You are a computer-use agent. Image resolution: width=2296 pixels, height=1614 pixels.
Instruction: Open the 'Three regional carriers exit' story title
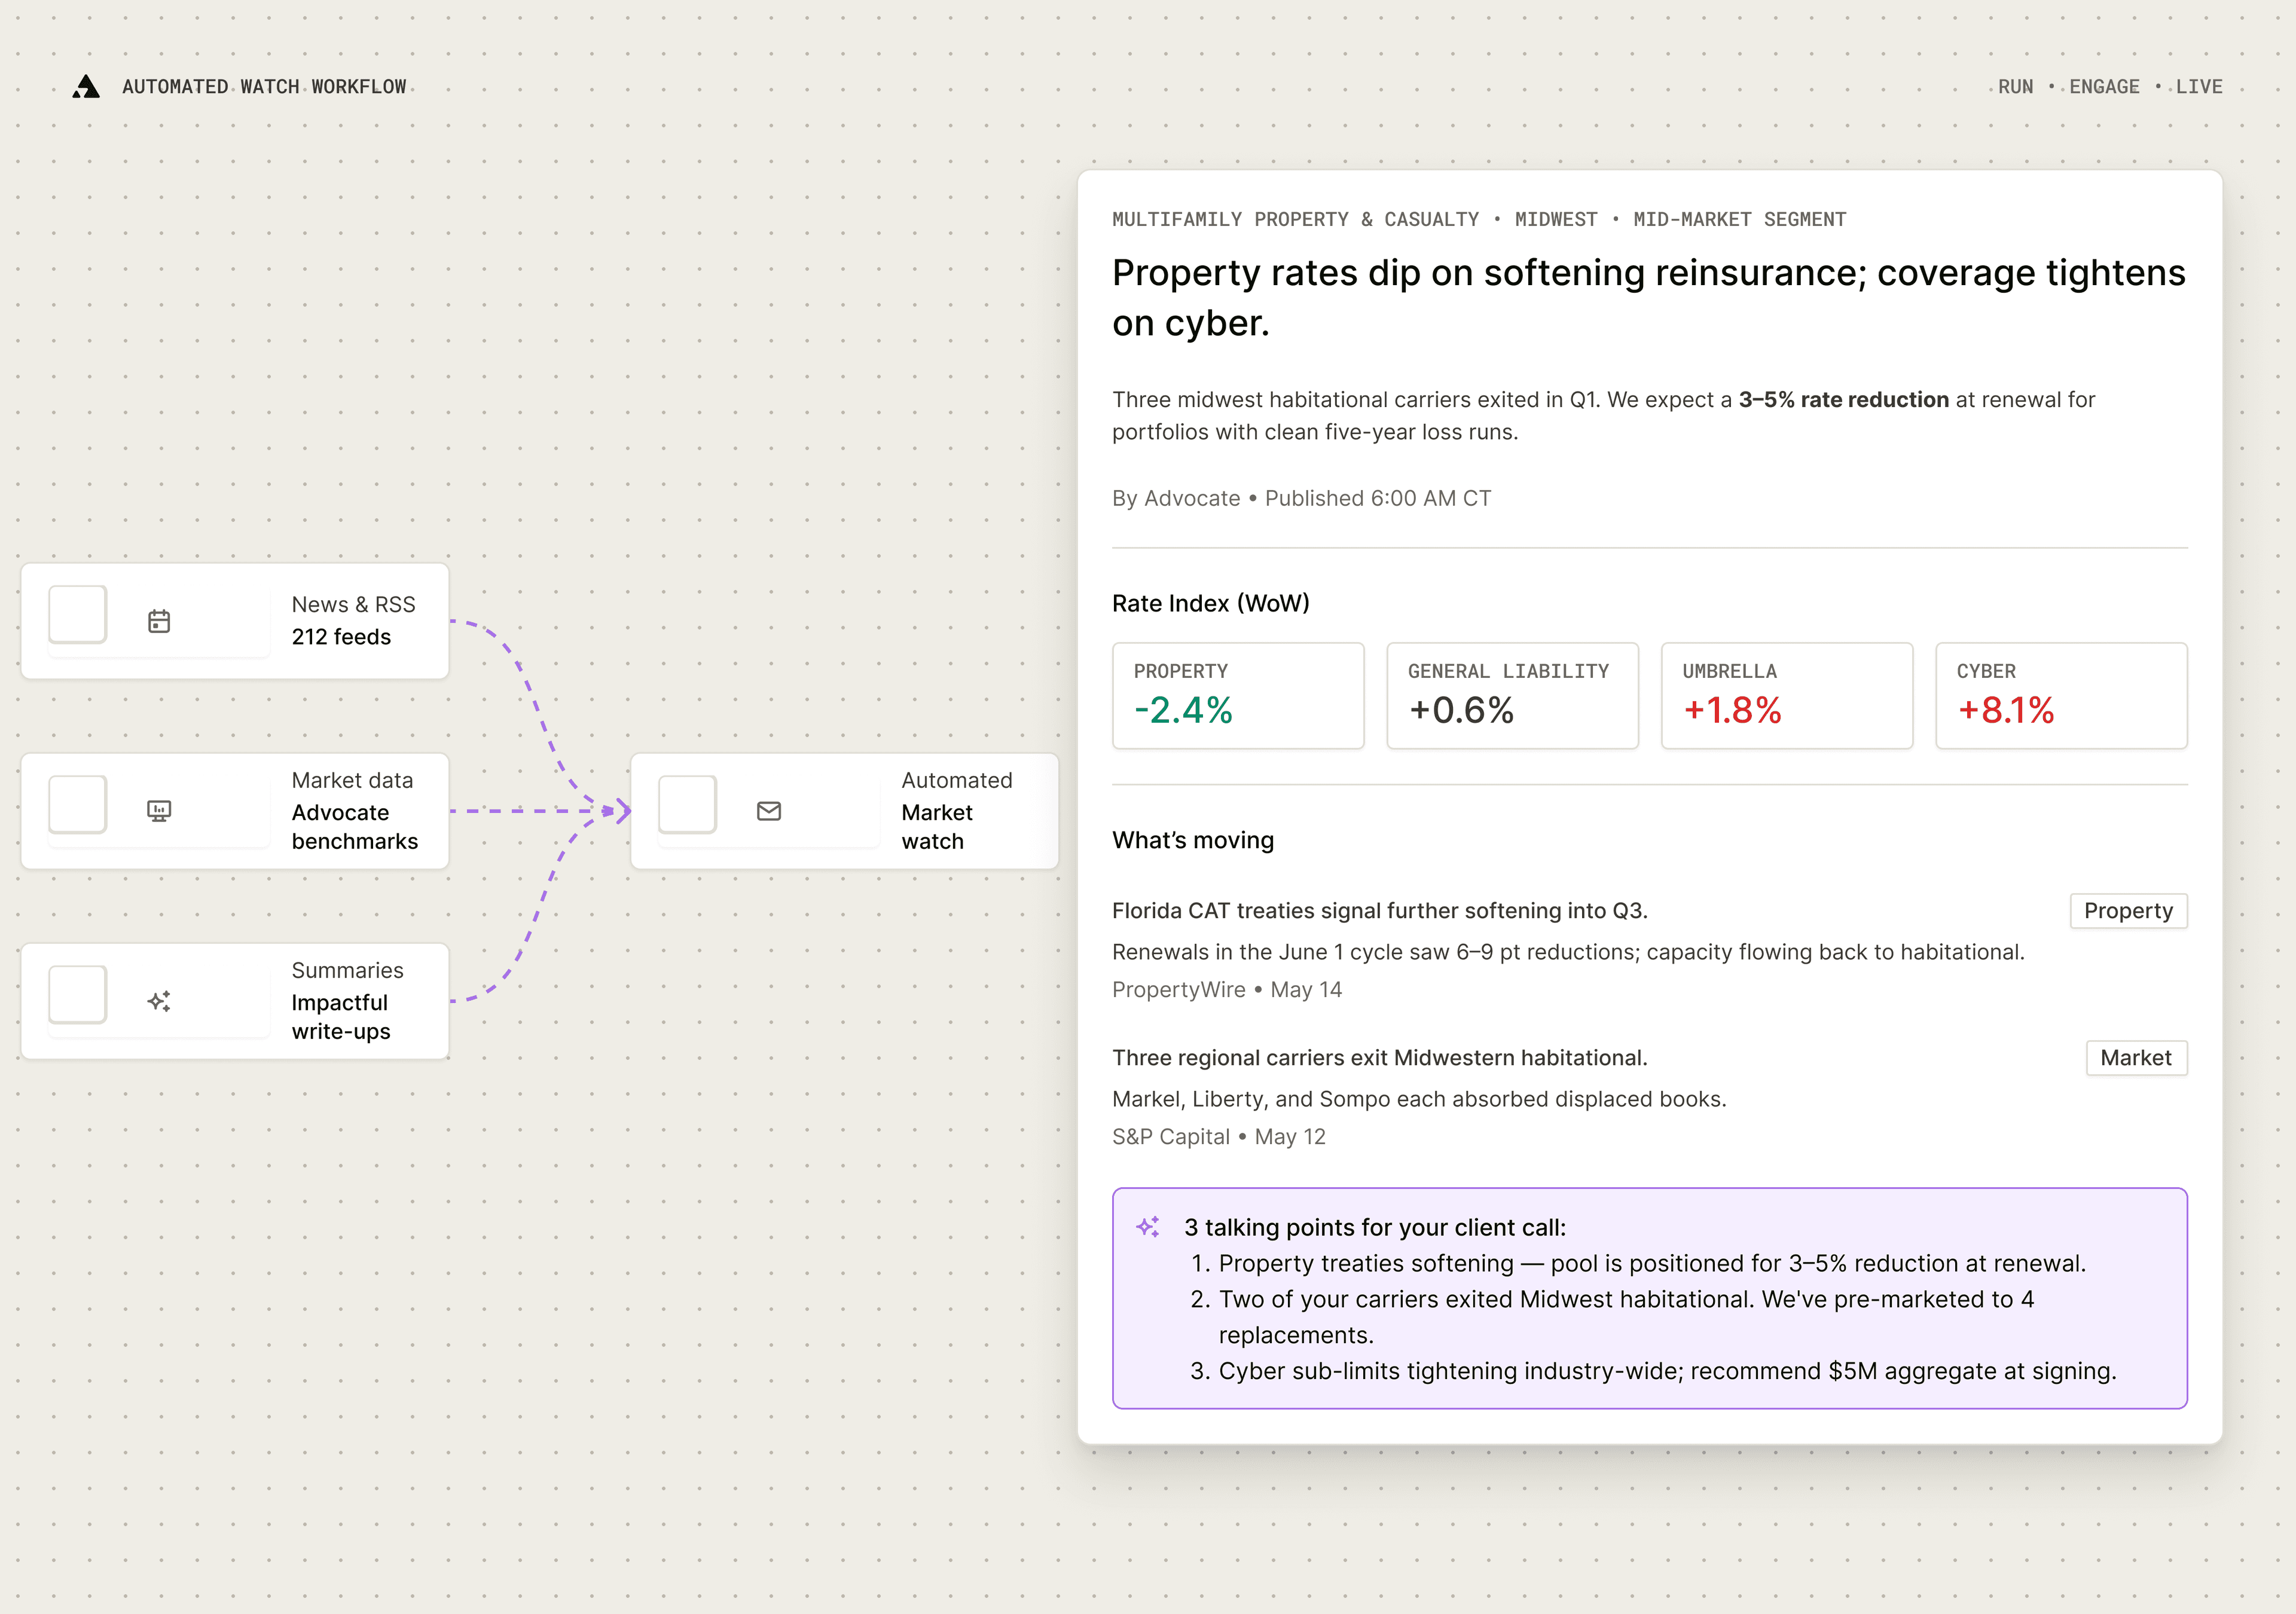(1379, 1058)
